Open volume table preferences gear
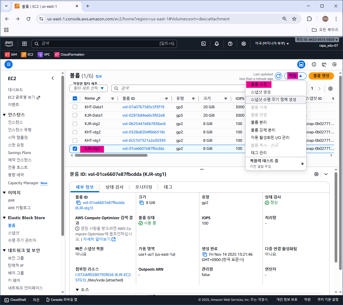Screen dimensions: 343x305 [x=330, y=89]
